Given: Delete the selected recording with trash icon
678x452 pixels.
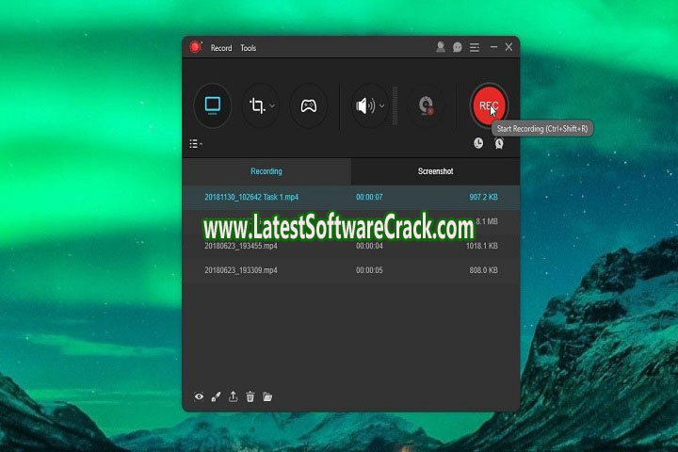Looking at the screenshot, I should click(250, 397).
